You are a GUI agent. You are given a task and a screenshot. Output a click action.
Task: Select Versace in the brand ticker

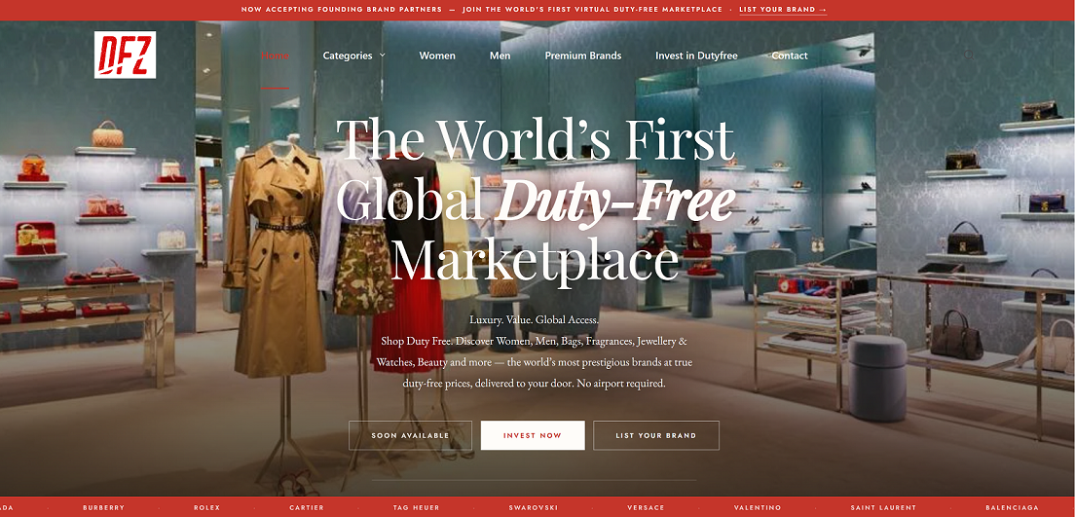[x=646, y=507]
